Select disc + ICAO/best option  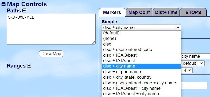coord(141,55)
